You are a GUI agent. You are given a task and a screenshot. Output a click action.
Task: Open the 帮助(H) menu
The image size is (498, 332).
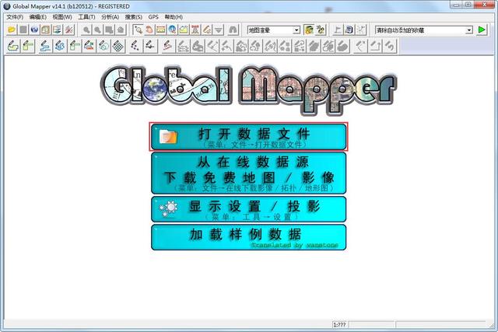pos(174,17)
